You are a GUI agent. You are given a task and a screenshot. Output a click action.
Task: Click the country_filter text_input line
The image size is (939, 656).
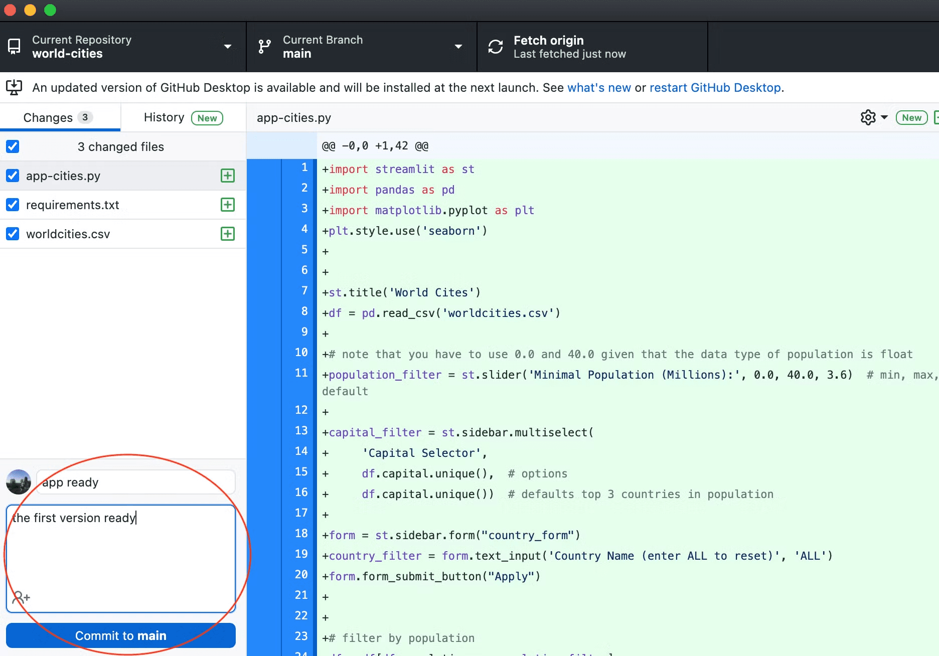pos(577,556)
